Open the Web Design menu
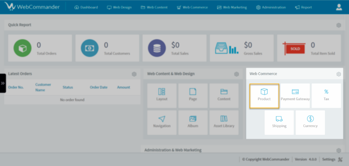This screenshot has height=166, width=349. pos(119,7)
